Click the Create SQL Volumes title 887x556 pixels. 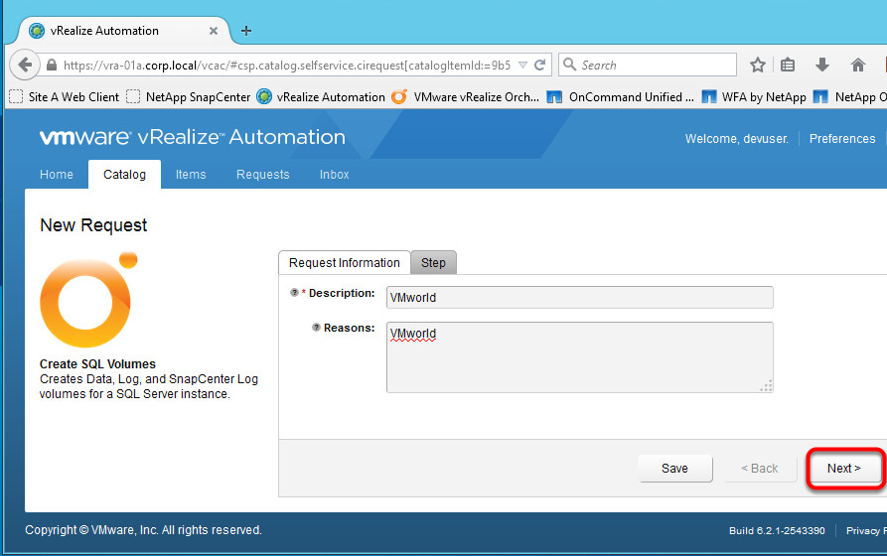(97, 363)
